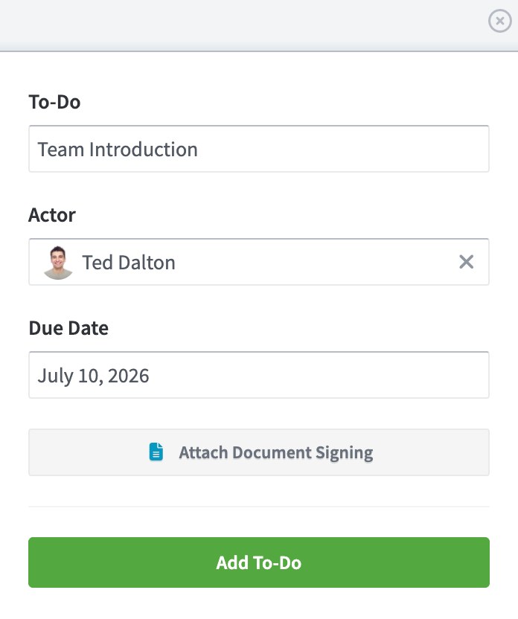Click Ted Dalton's avatar photo
The width and height of the screenshot is (518, 619).
point(58,263)
